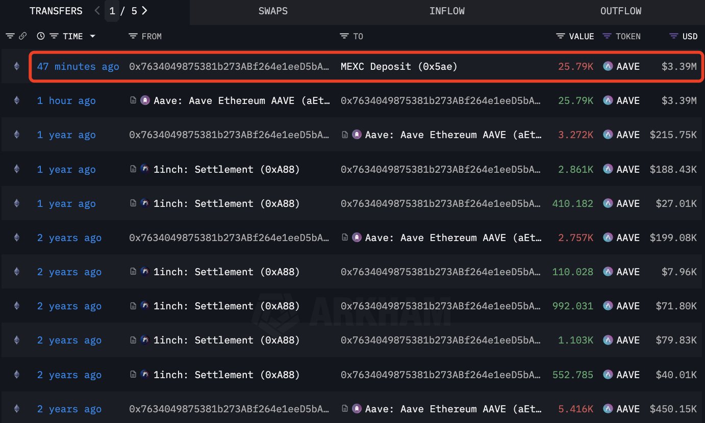This screenshot has height=423, width=705.
Task: Open the '47 minutes ago' transaction link
Action: (78, 66)
